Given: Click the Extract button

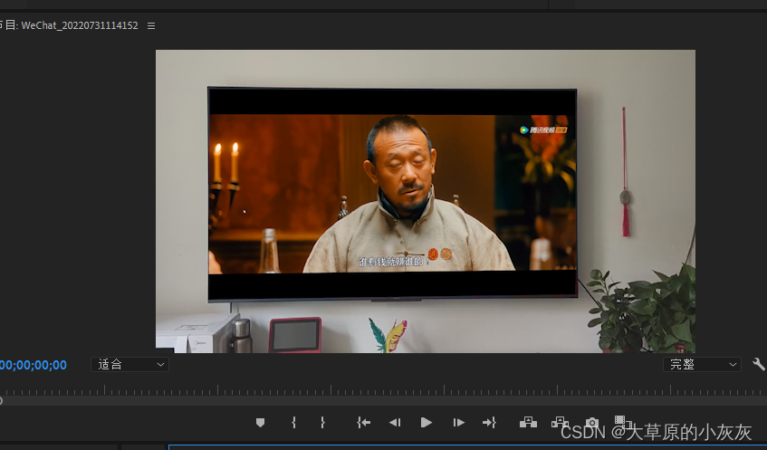Looking at the screenshot, I should click(x=560, y=422).
